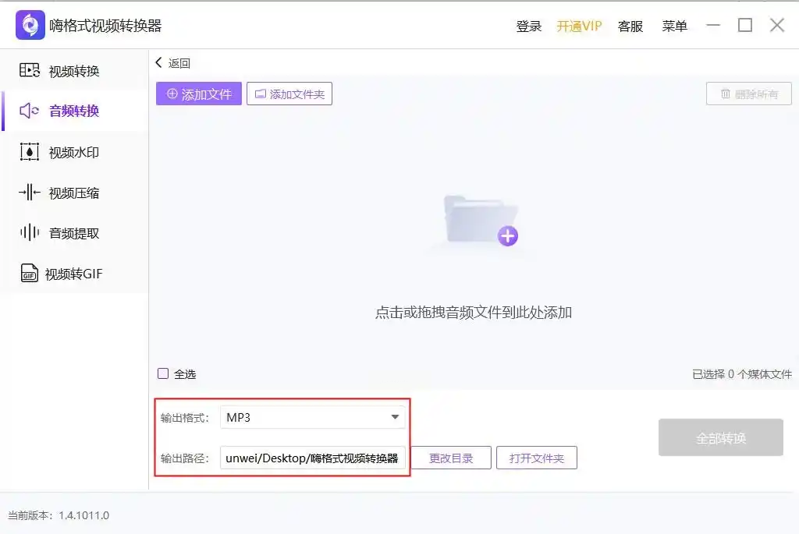This screenshot has height=534, width=799.
Task: Click the output path text field
Action: (x=312, y=458)
